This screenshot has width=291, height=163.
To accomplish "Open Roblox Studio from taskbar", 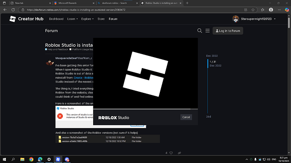I will [x=58, y=159].
